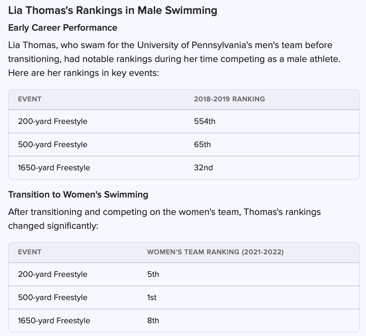Click the paragraph mentioning University of Pennsylvania's men's team
Viewport: 366px width, 336px height.
pos(174,59)
